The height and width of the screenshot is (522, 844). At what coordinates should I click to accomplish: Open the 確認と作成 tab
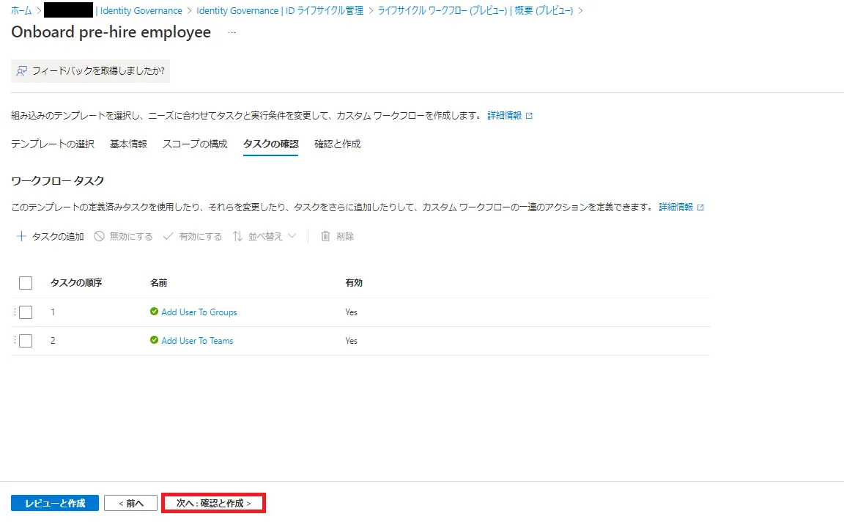click(337, 144)
